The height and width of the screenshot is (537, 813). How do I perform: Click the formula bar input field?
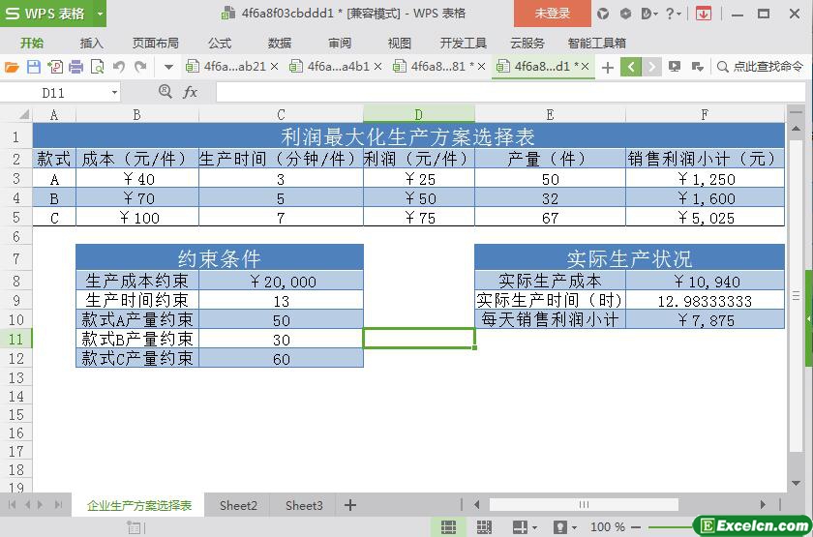pyautogui.click(x=510, y=92)
